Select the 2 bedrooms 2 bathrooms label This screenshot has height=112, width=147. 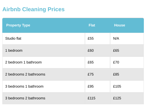pyautogui.click(x=25, y=74)
